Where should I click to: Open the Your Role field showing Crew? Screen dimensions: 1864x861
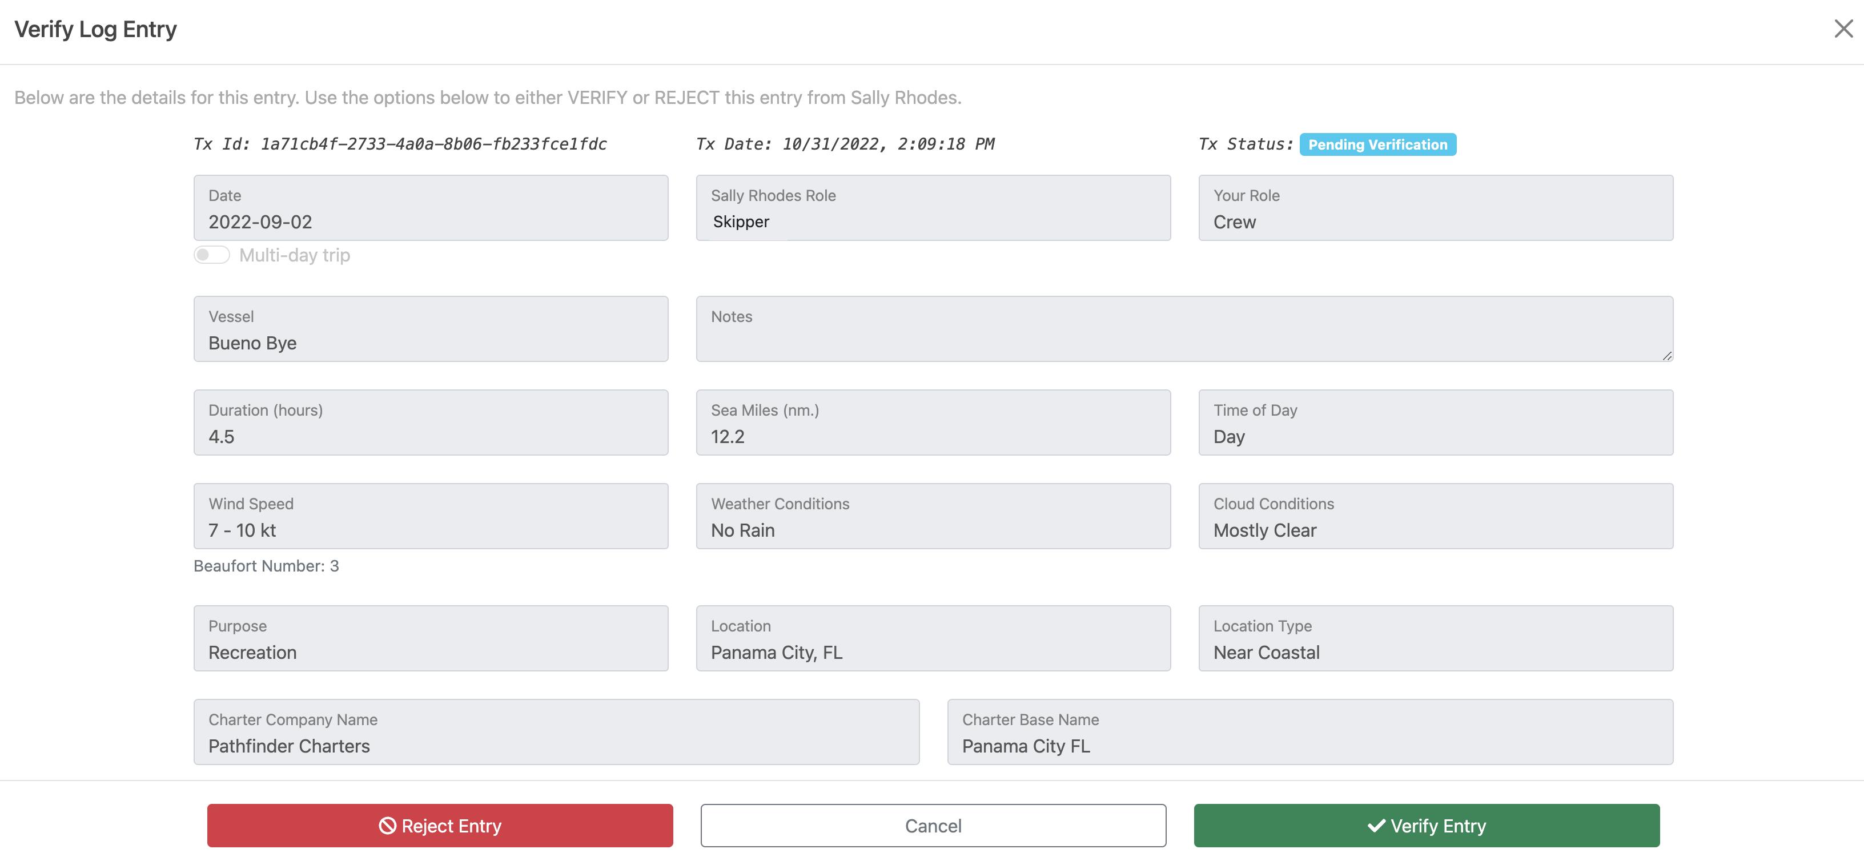click(1436, 208)
